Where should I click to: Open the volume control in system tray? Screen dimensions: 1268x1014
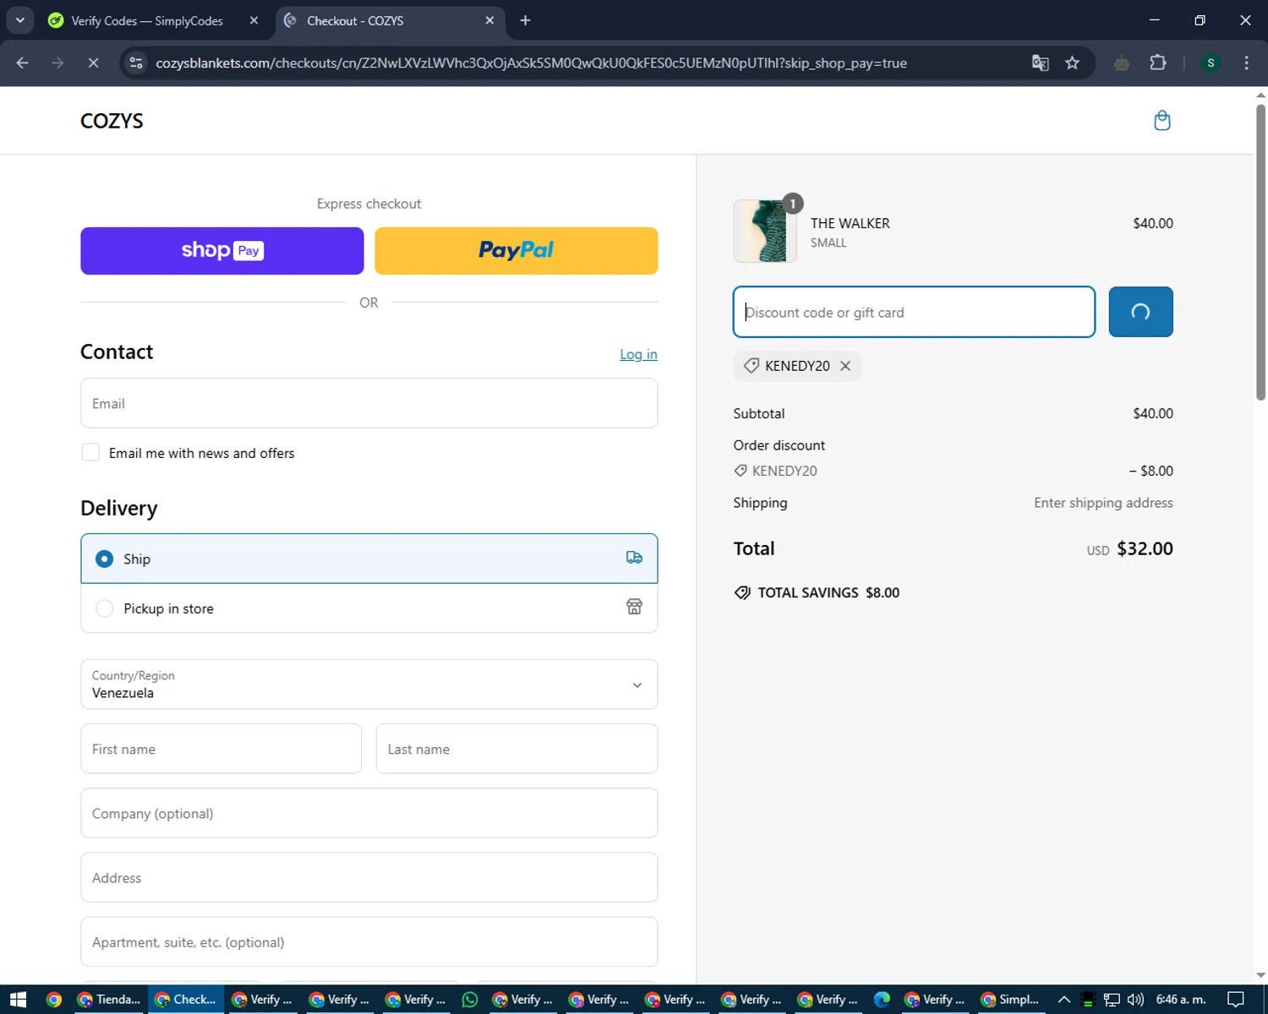click(x=1135, y=1000)
